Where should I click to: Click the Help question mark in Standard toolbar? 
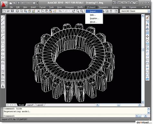click(x=116, y=11)
